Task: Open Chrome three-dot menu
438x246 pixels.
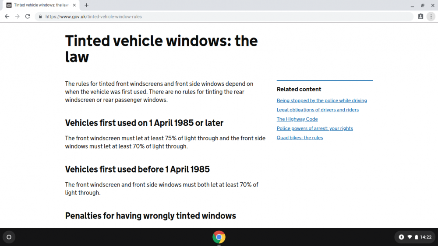Action: (431, 17)
